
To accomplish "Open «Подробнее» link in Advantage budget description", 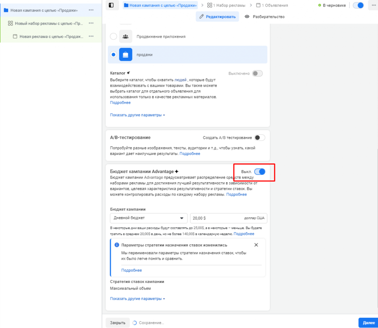I will click(237, 194).
